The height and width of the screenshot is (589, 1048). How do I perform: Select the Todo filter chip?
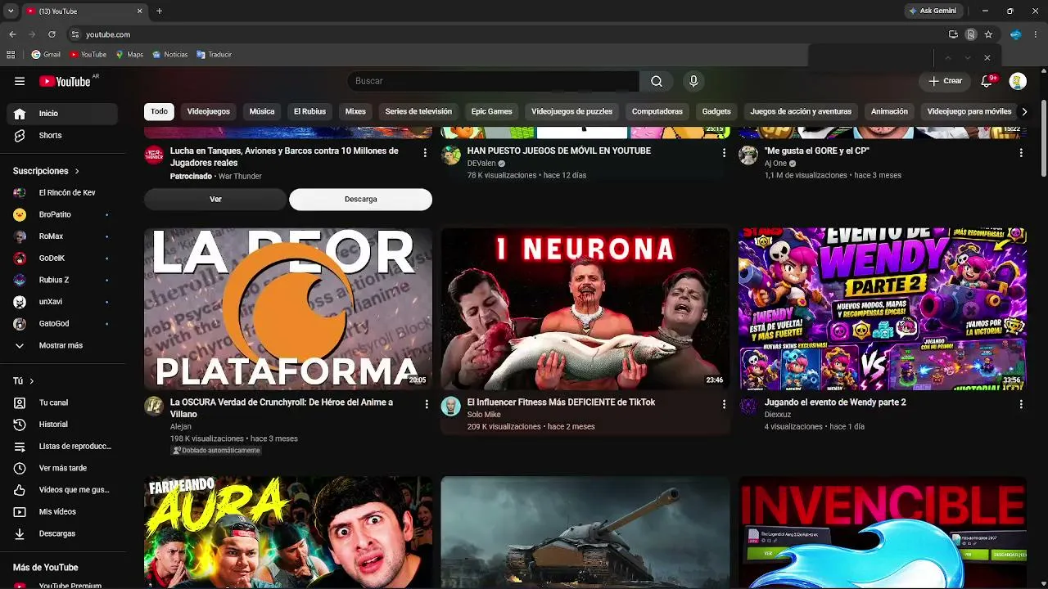pos(159,111)
